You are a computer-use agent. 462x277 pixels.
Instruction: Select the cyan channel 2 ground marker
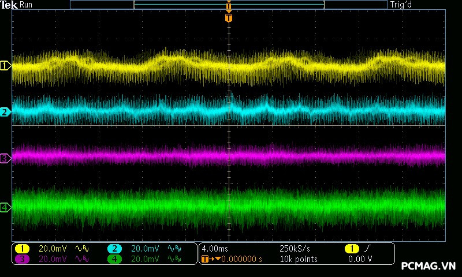coord(6,112)
